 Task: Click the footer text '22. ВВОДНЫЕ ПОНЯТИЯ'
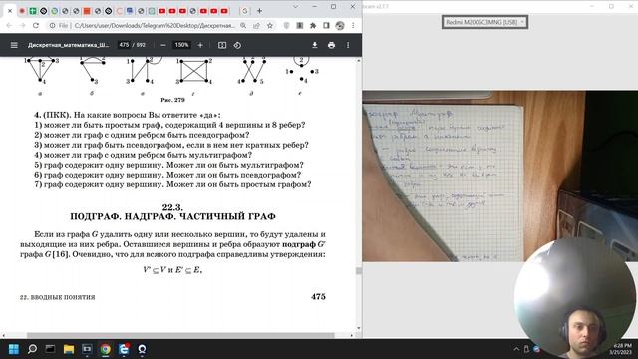click(x=58, y=297)
